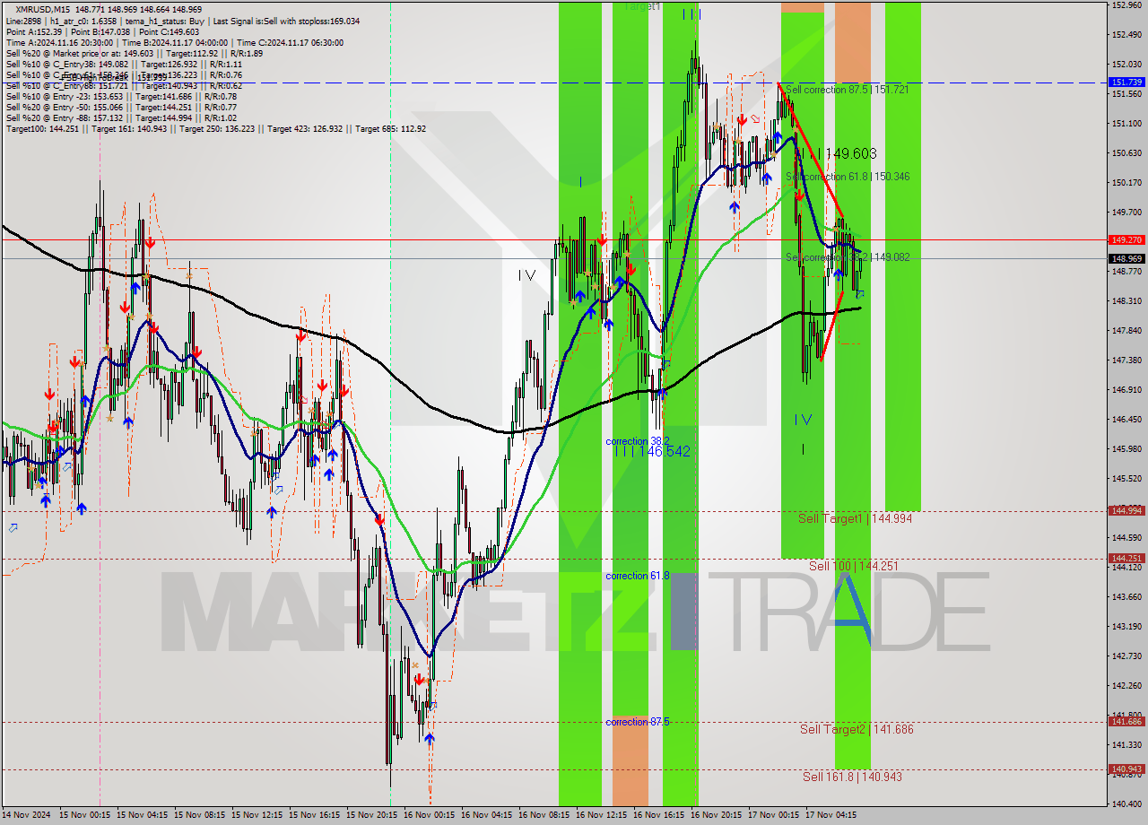Click the blue 151.739 price tag

1126,82
